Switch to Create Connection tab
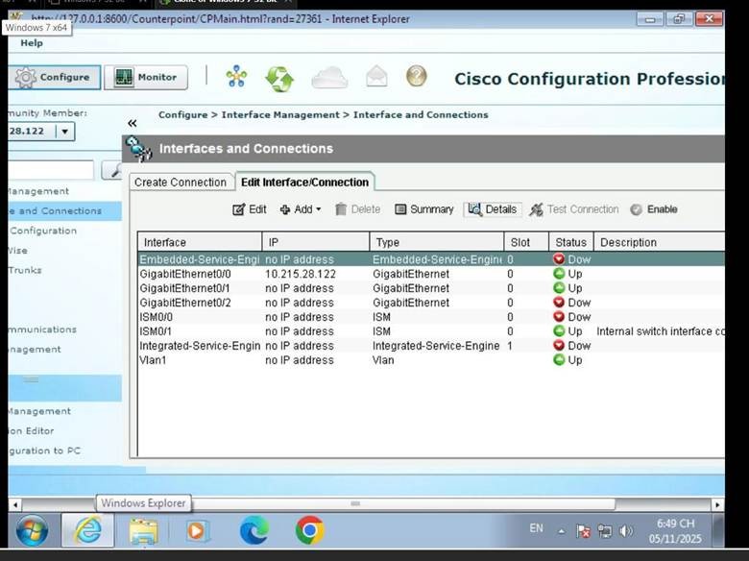This screenshot has width=749, height=561. point(181,183)
